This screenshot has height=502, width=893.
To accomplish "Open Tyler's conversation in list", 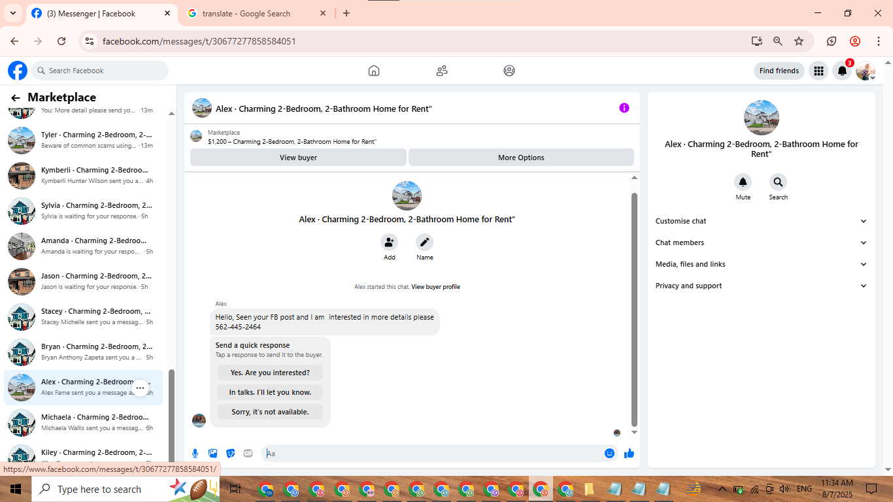I will coord(84,140).
